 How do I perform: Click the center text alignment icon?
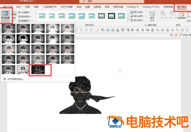pos(81,30)
